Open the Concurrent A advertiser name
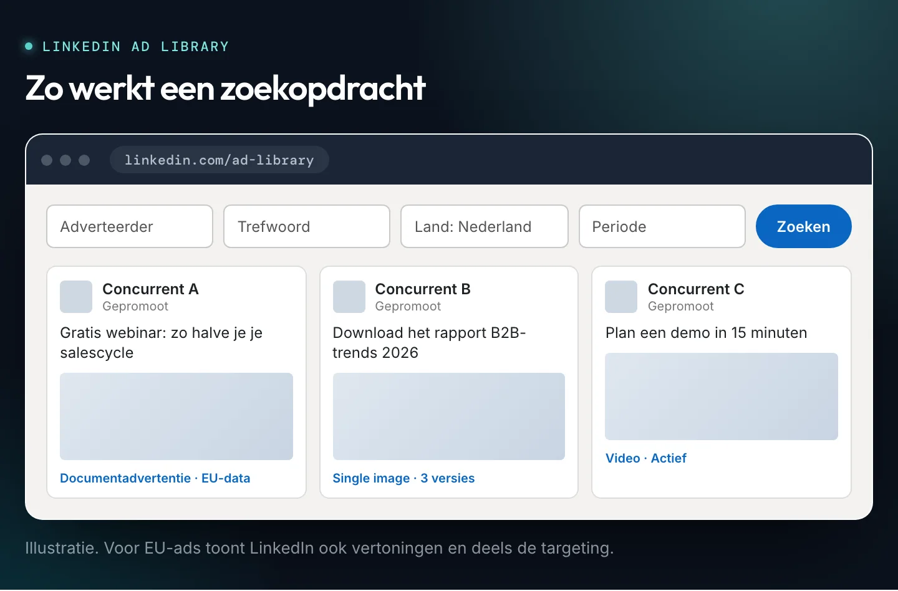898x591 pixels. (x=150, y=289)
